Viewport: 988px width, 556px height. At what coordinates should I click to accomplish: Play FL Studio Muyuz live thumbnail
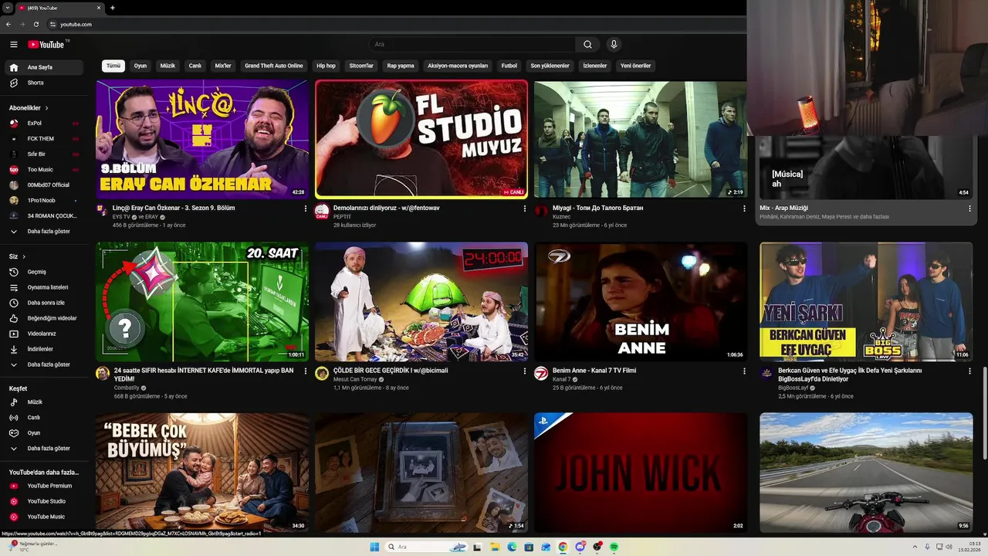click(421, 139)
